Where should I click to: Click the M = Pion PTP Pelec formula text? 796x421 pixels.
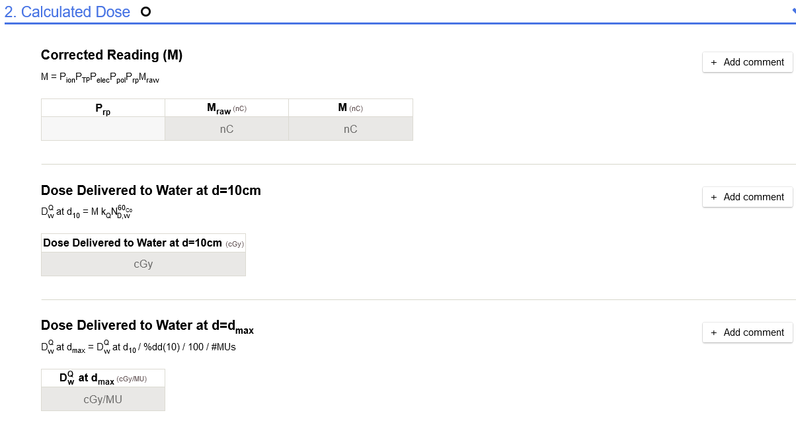pyautogui.click(x=100, y=78)
